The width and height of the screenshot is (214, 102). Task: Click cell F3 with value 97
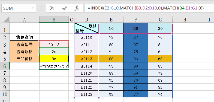(x=136, y=44)
